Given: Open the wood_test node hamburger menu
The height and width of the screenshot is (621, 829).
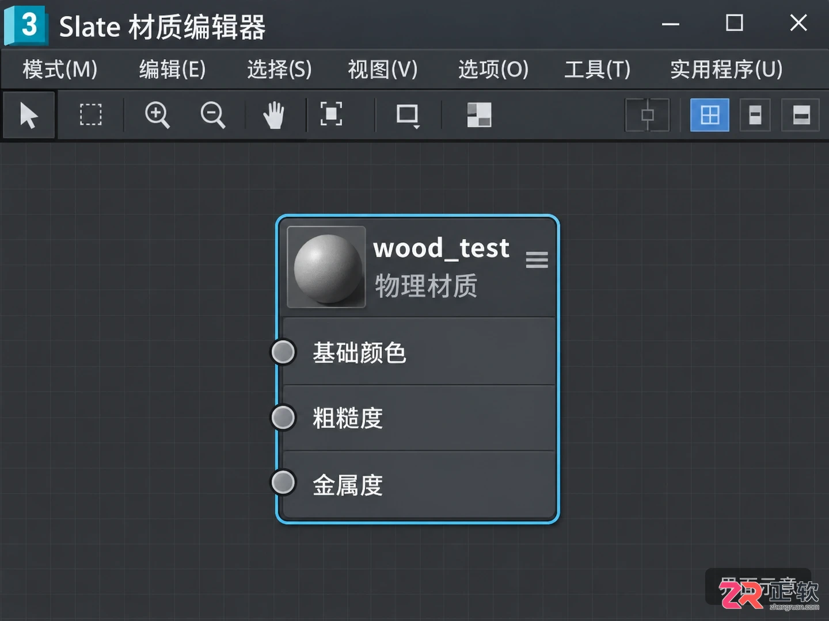Looking at the screenshot, I should point(537,260).
